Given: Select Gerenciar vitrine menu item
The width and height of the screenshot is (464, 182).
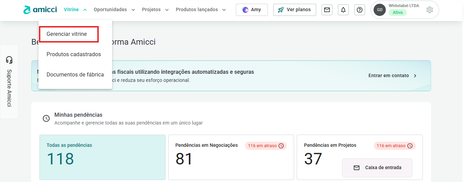Looking at the screenshot, I should (67, 34).
